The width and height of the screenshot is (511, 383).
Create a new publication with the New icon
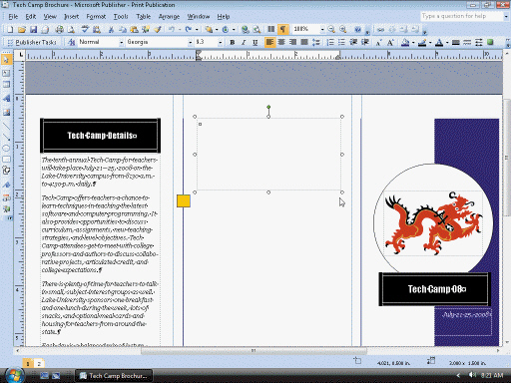pyautogui.click(x=10, y=30)
